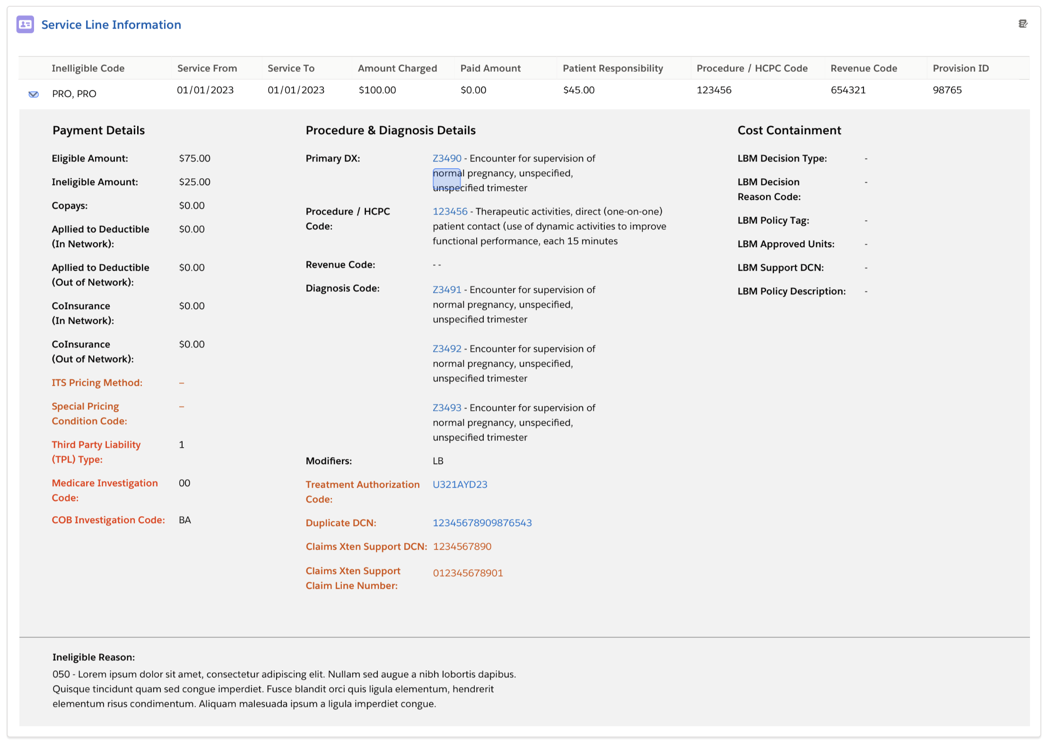Open diagnosis code Z3492 link
Image resolution: width=1047 pixels, height=744 pixels.
446,349
